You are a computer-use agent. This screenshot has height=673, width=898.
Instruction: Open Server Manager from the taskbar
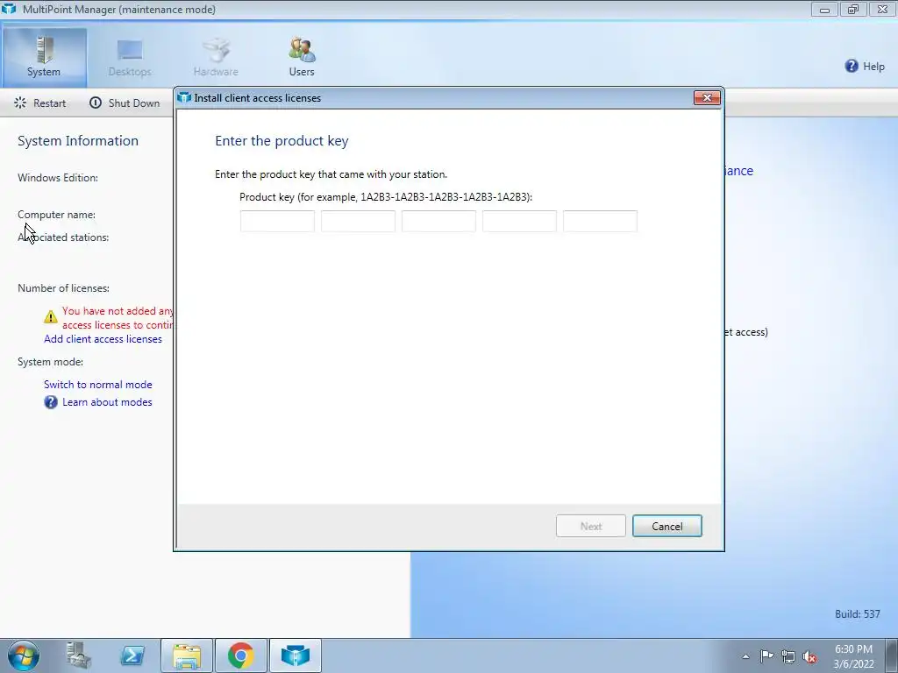(x=78, y=655)
